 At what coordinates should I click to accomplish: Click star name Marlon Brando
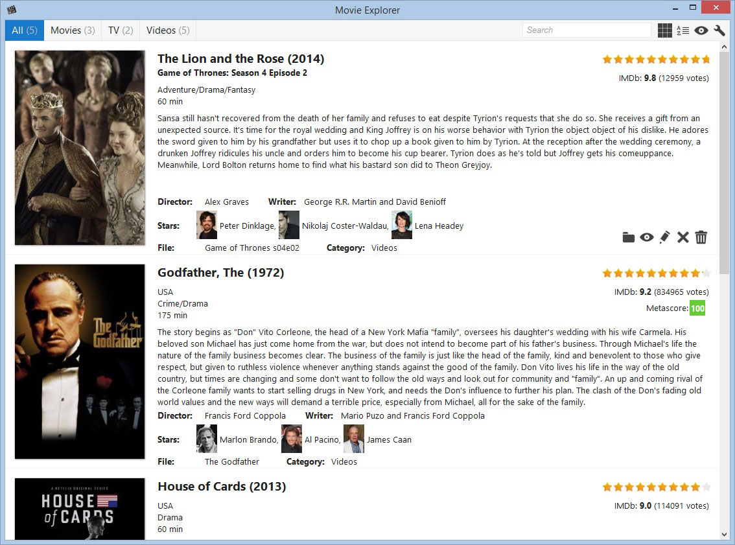[x=248, y=439]
